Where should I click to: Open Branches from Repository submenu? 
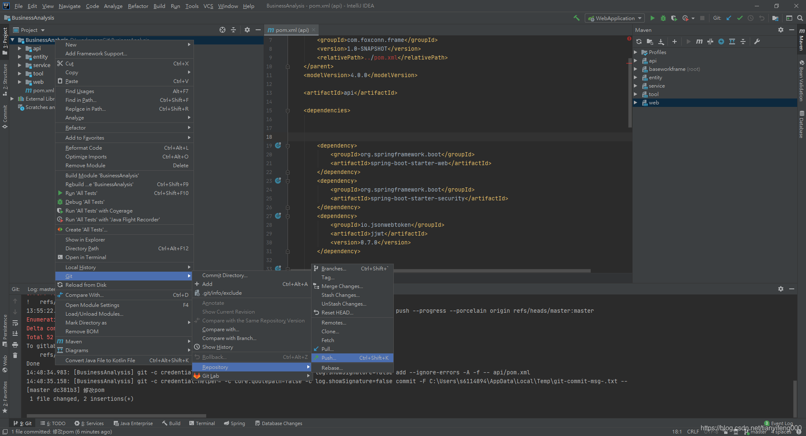click(x=352, y=268)
